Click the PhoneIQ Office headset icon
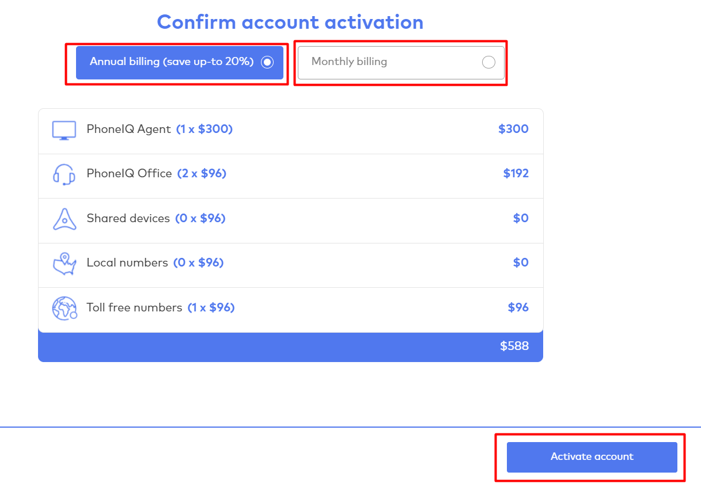The height and width of the screenshot is (491, 701). 64,174
